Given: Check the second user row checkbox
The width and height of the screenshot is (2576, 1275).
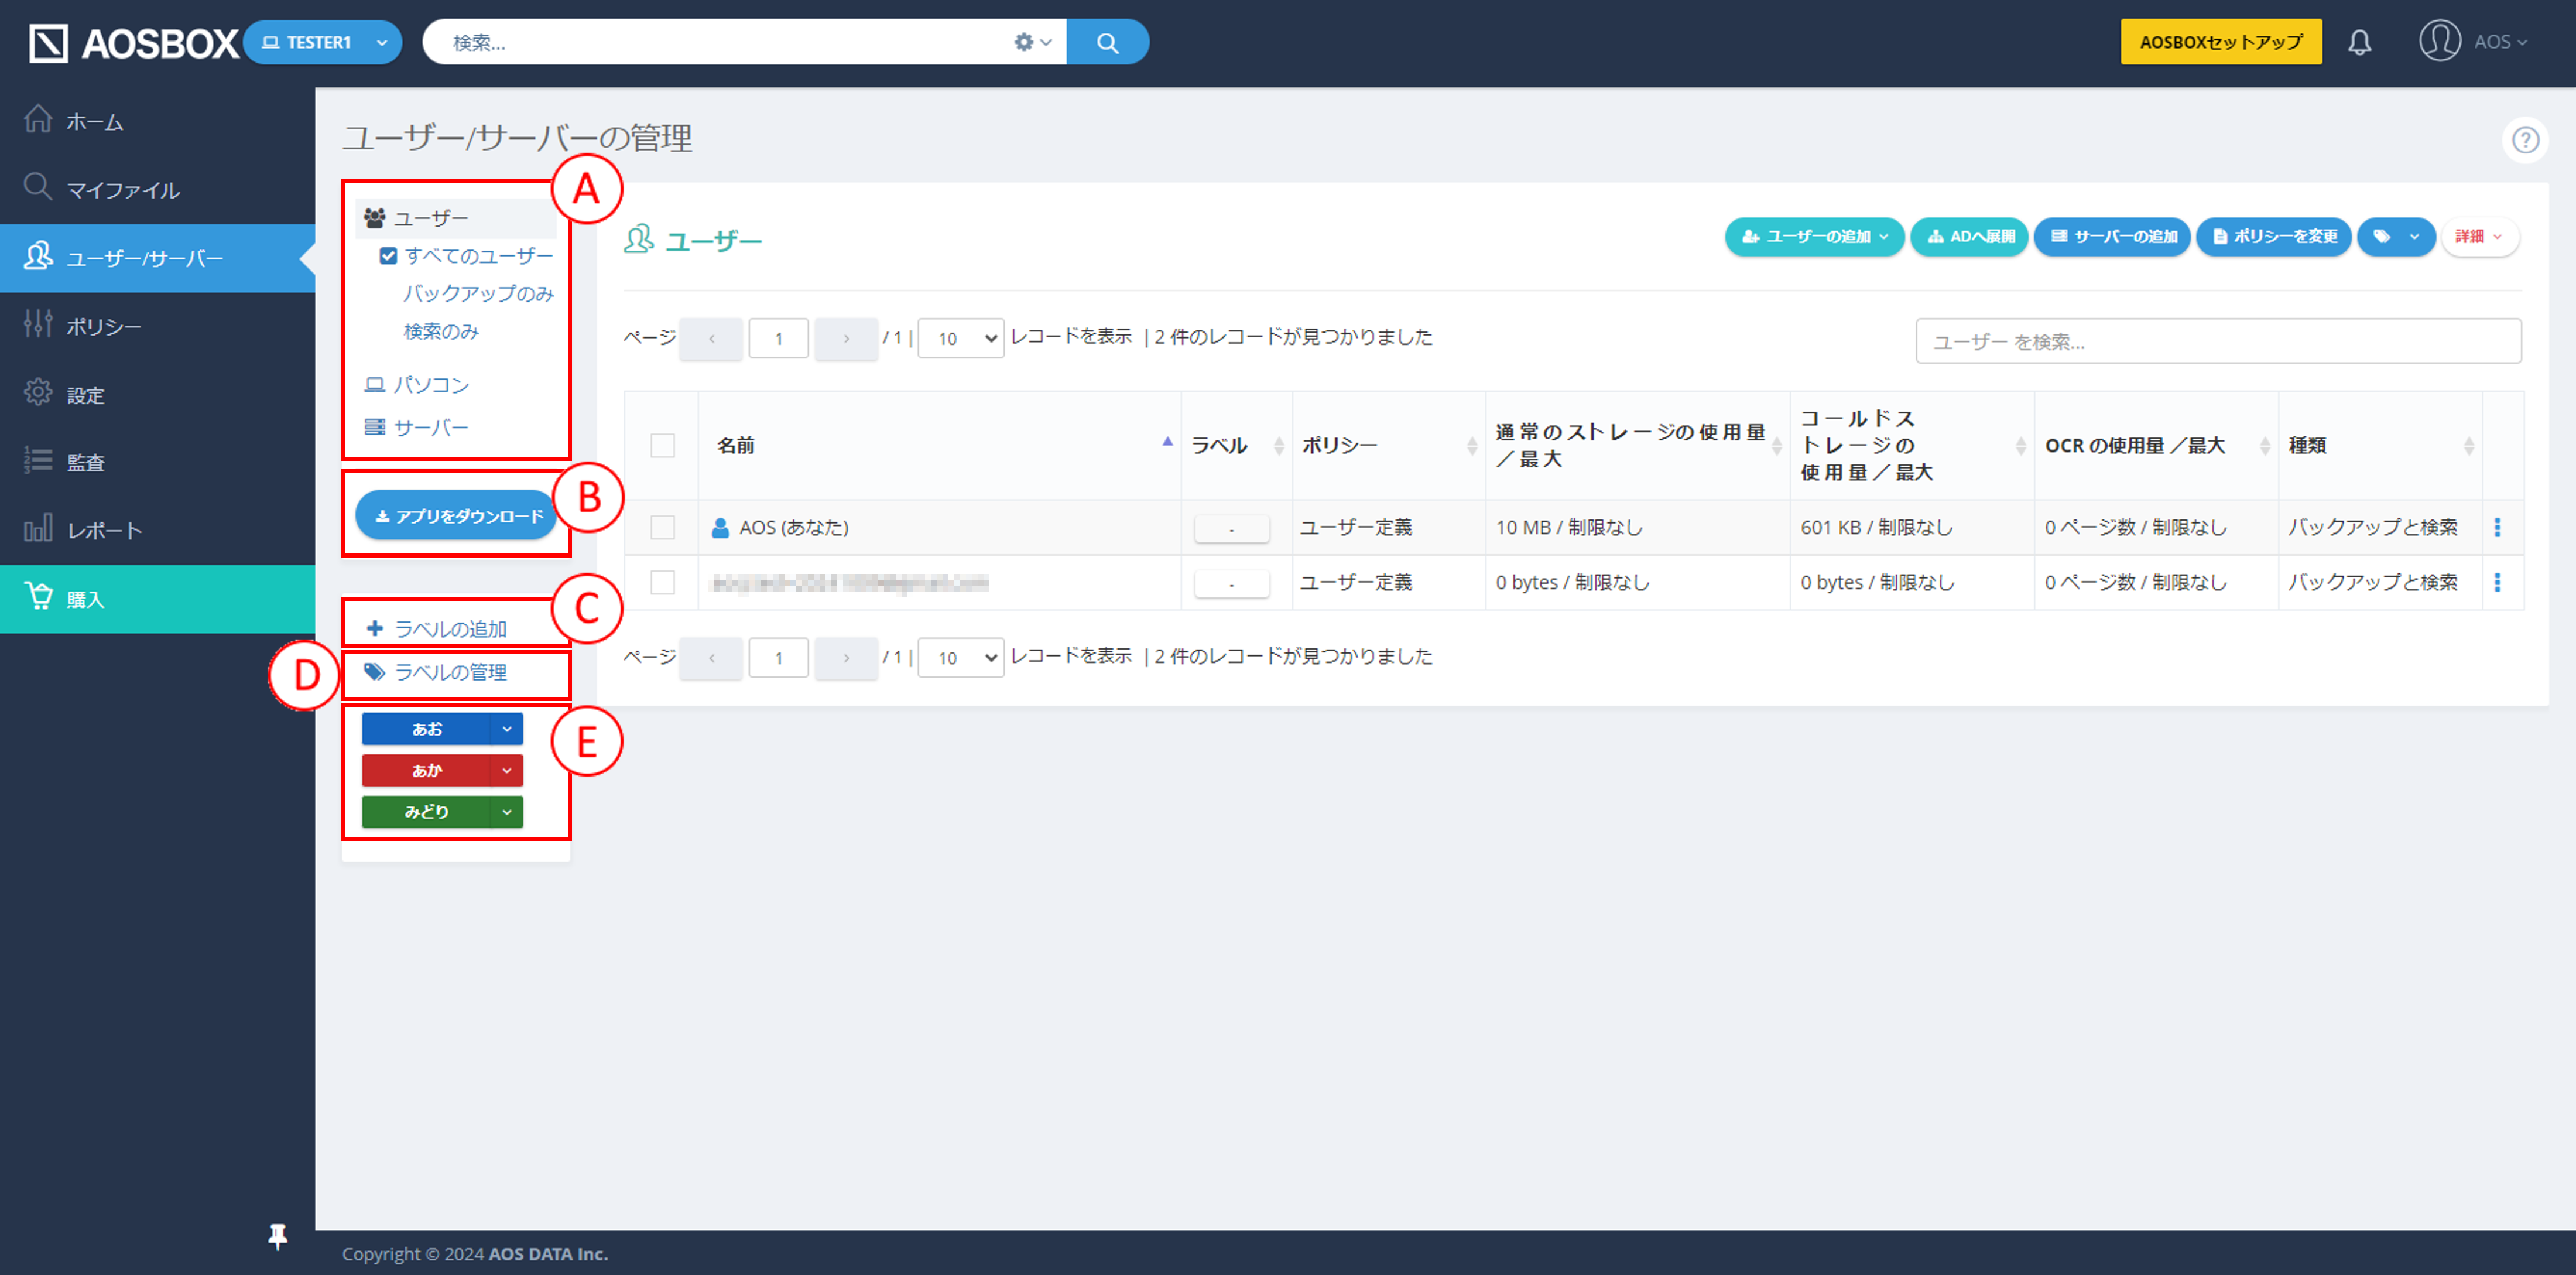Looking at the screenshot, I should coord(662,582).
